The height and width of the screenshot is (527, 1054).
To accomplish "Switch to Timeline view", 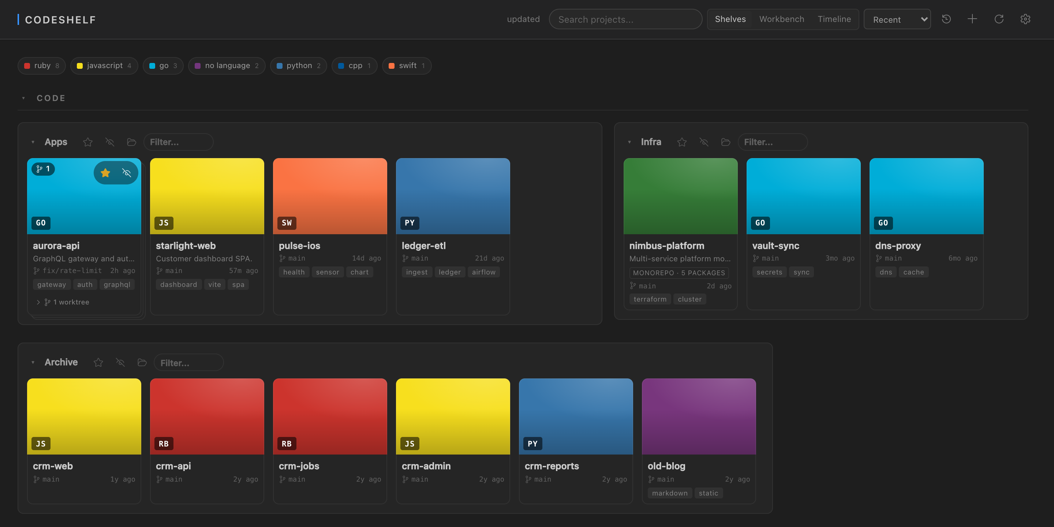I will [834, 19].
